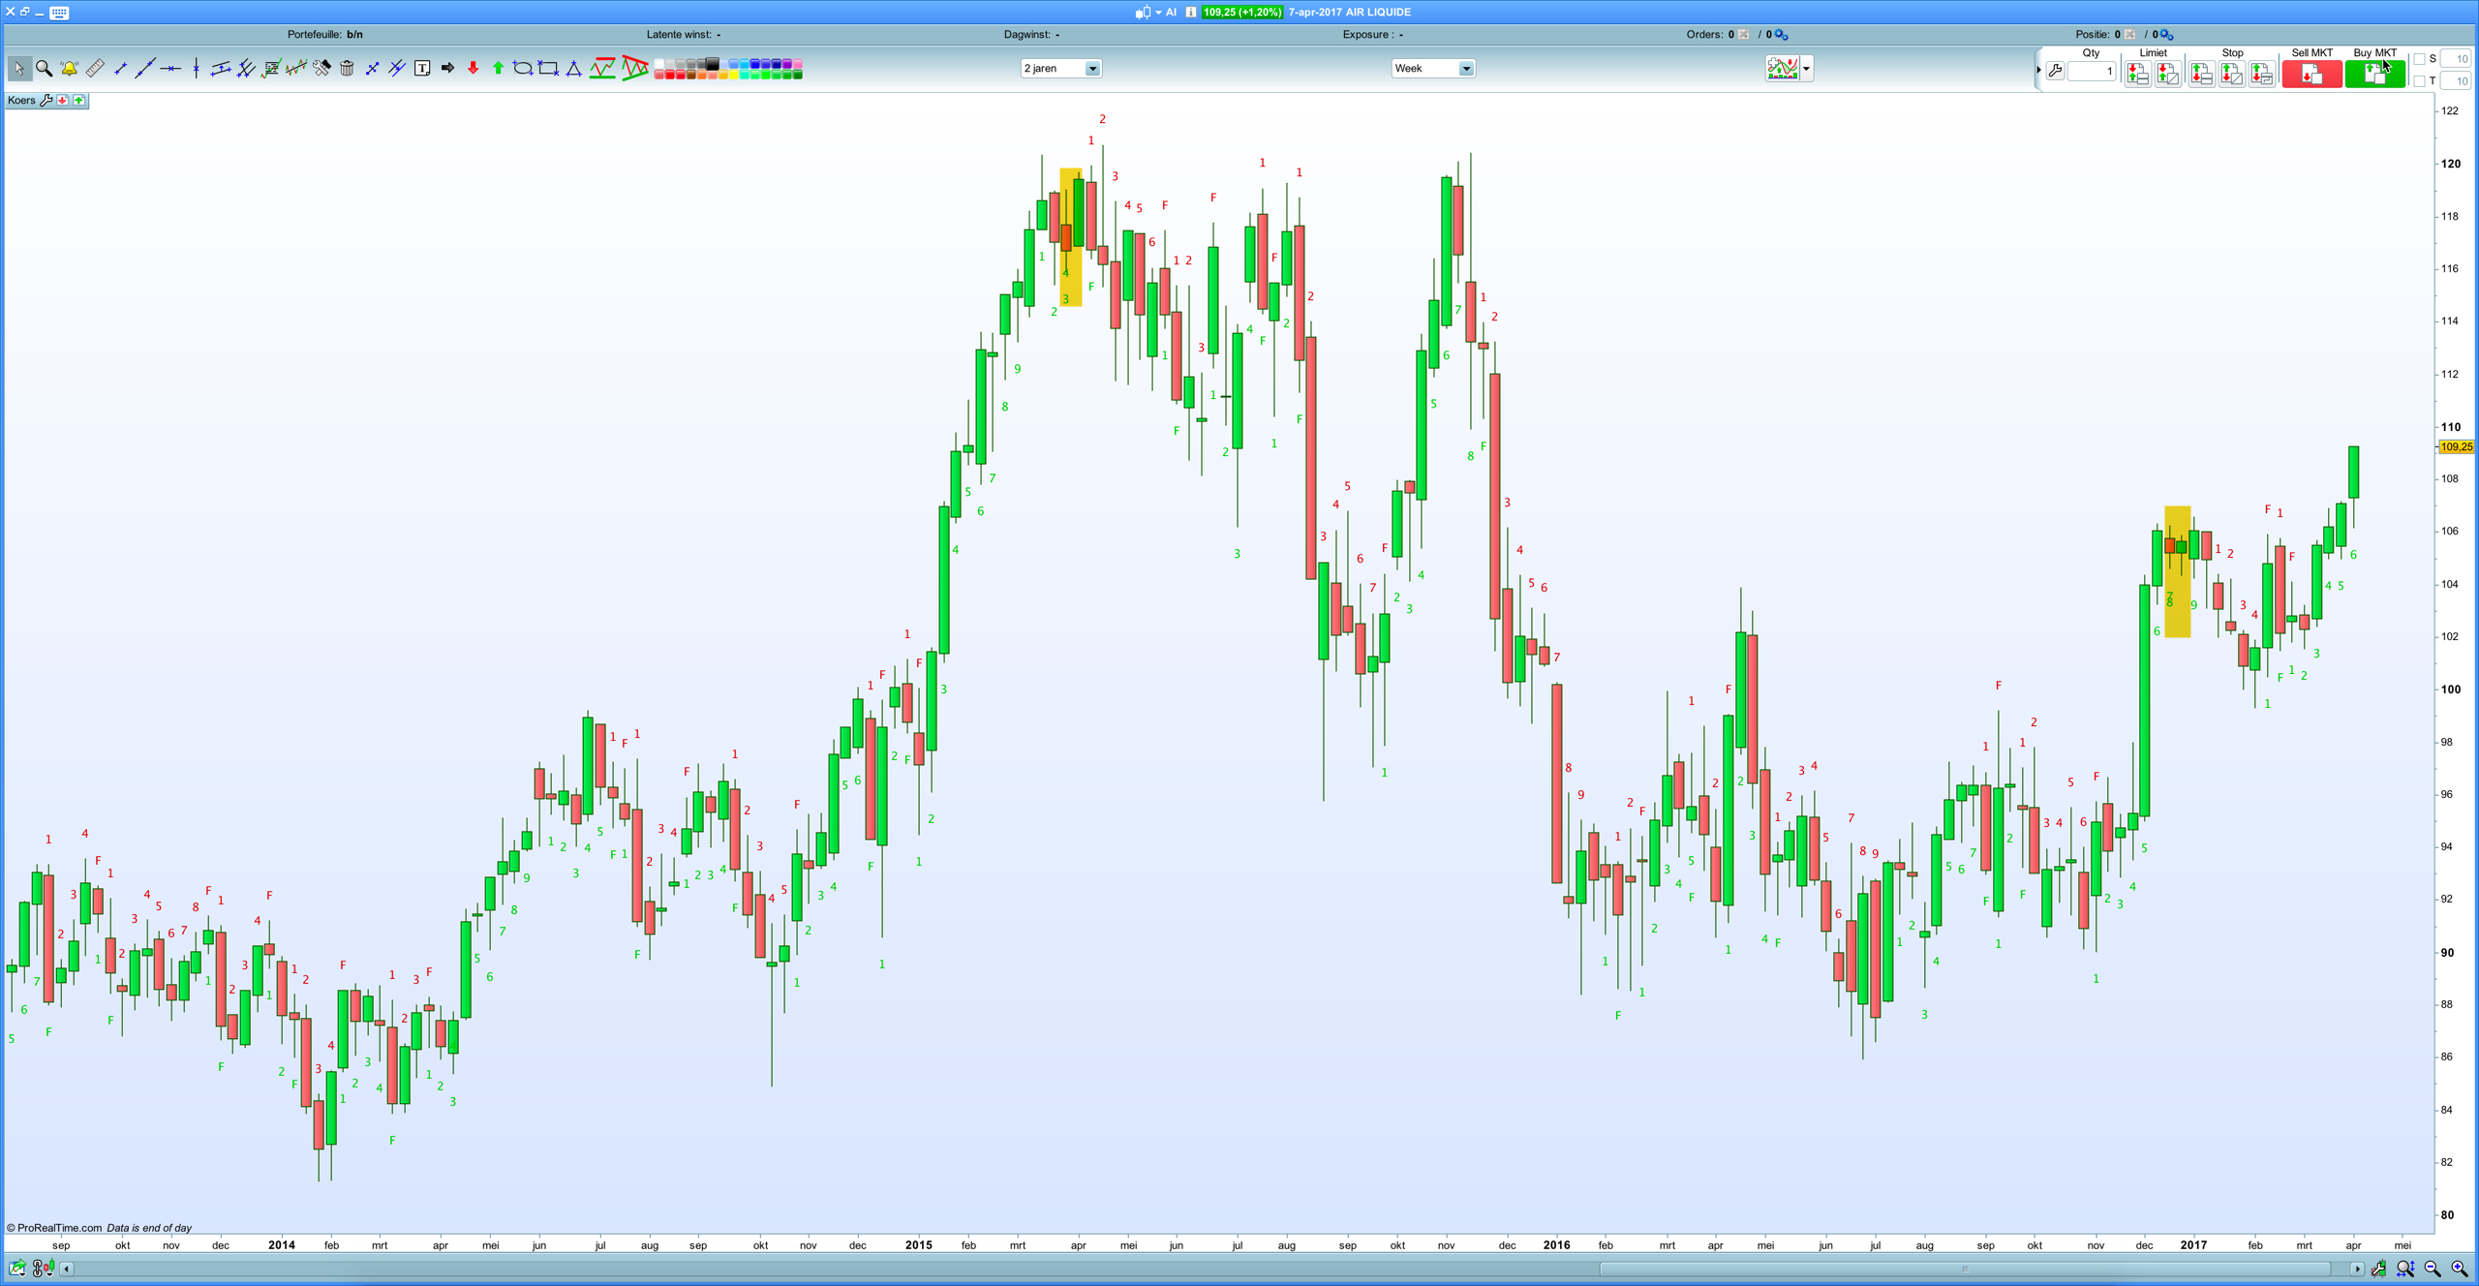Screen dimensions: 2479x1286
Task: Collapse the order panel arrow
Action: point(2038,70)
